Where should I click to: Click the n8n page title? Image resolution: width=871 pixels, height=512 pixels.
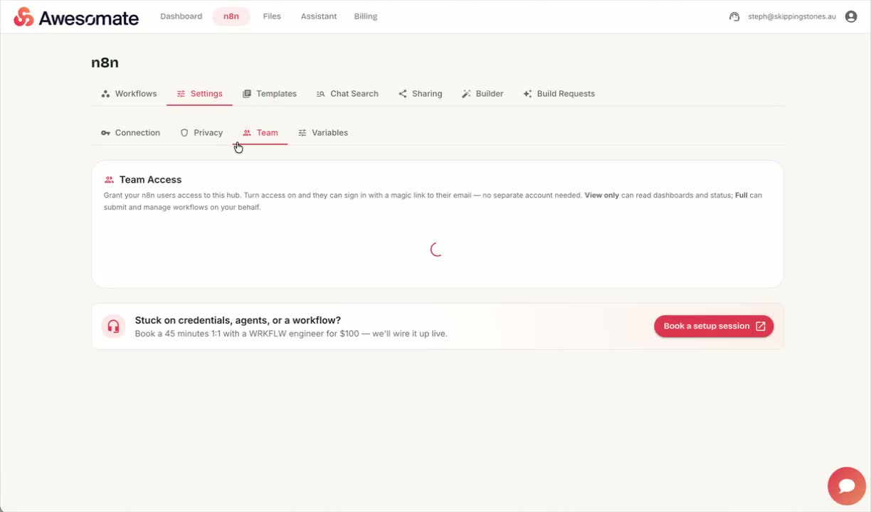[x=105, y=63]
